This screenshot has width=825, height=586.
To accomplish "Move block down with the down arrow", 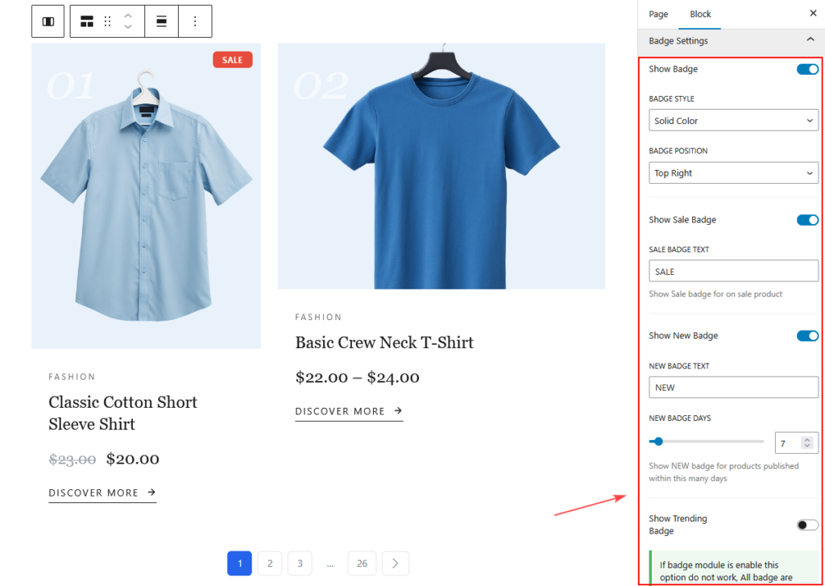I will (x=128, y=27).
